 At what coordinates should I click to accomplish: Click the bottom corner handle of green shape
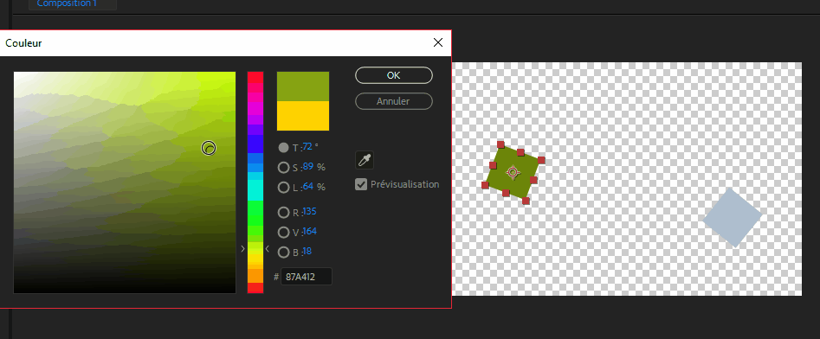point(526,201)
